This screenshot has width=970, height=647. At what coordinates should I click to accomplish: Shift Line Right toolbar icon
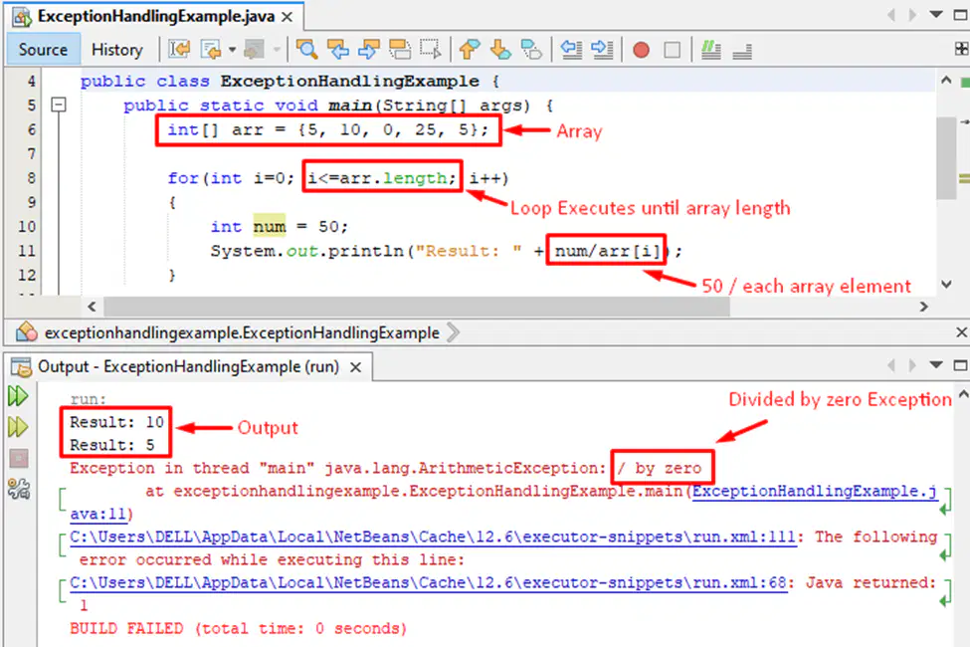pyautogui.click(x=602, y=49)
